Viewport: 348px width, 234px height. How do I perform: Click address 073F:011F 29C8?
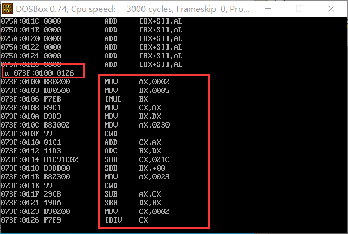point(31,194)
